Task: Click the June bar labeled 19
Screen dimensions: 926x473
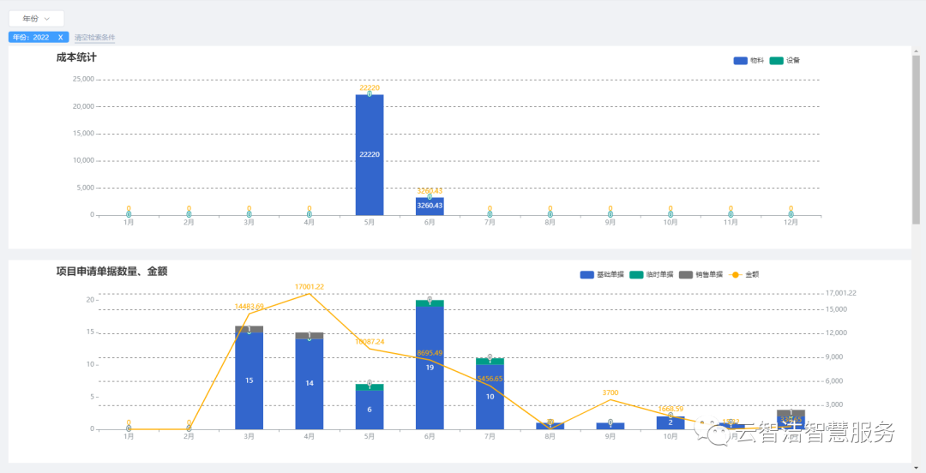Action: pyautogui.click(x=430, y=368)
